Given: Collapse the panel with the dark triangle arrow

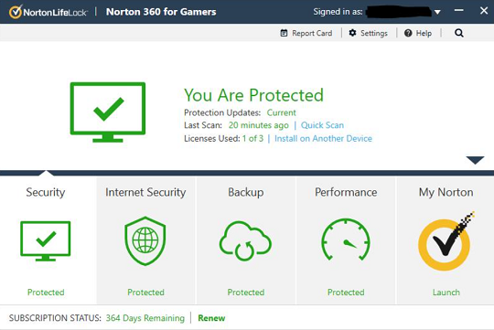Looking at the screenshot, I should 475,160.
